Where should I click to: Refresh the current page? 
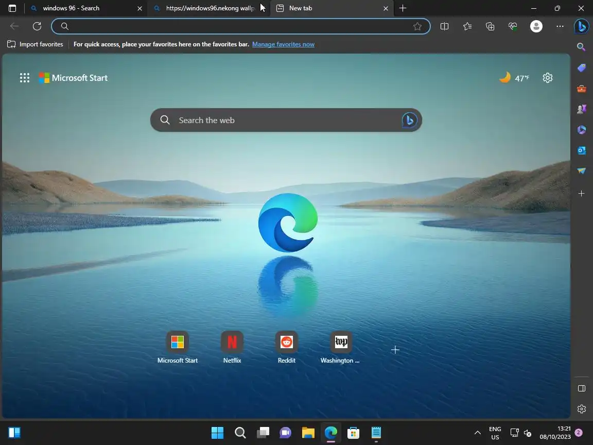37,26
